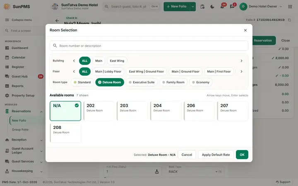Filter by Main | Lobby Floor
298x186 pixels.
click(x=108, y=72)
